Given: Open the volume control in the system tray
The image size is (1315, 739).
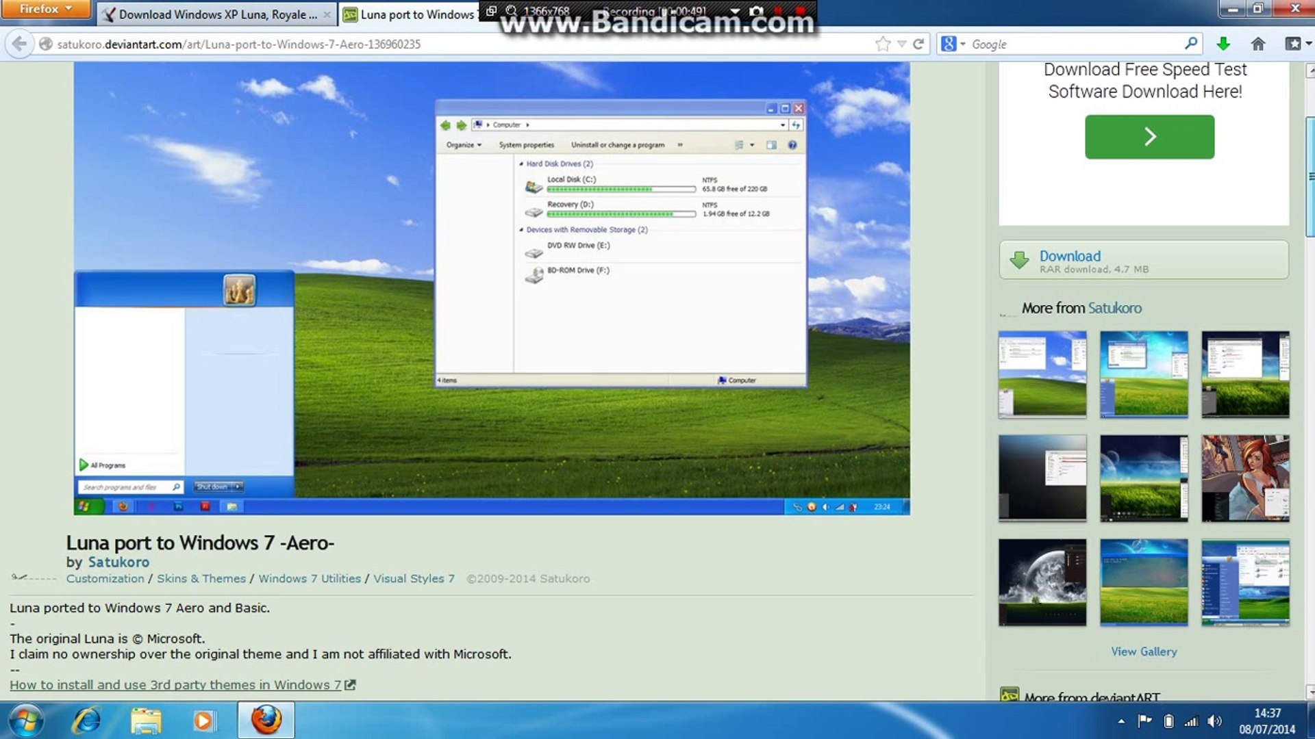Looking at the screenshot, I should pos(1215,721).
